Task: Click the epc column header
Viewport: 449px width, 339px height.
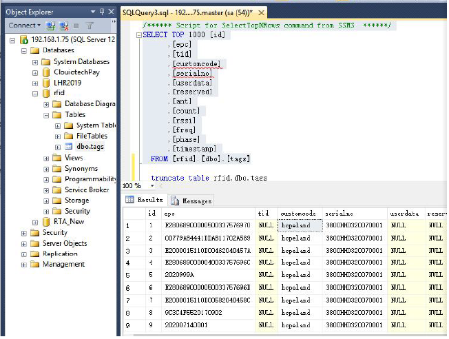Action: tap(209, 214)
